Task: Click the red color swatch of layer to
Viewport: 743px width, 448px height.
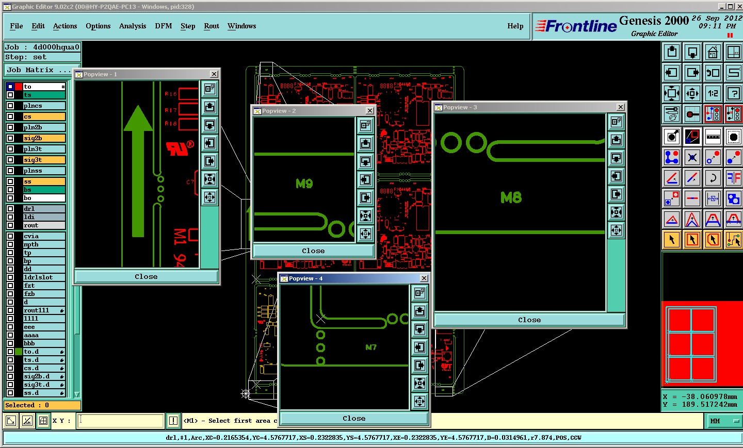Action: 19,87
